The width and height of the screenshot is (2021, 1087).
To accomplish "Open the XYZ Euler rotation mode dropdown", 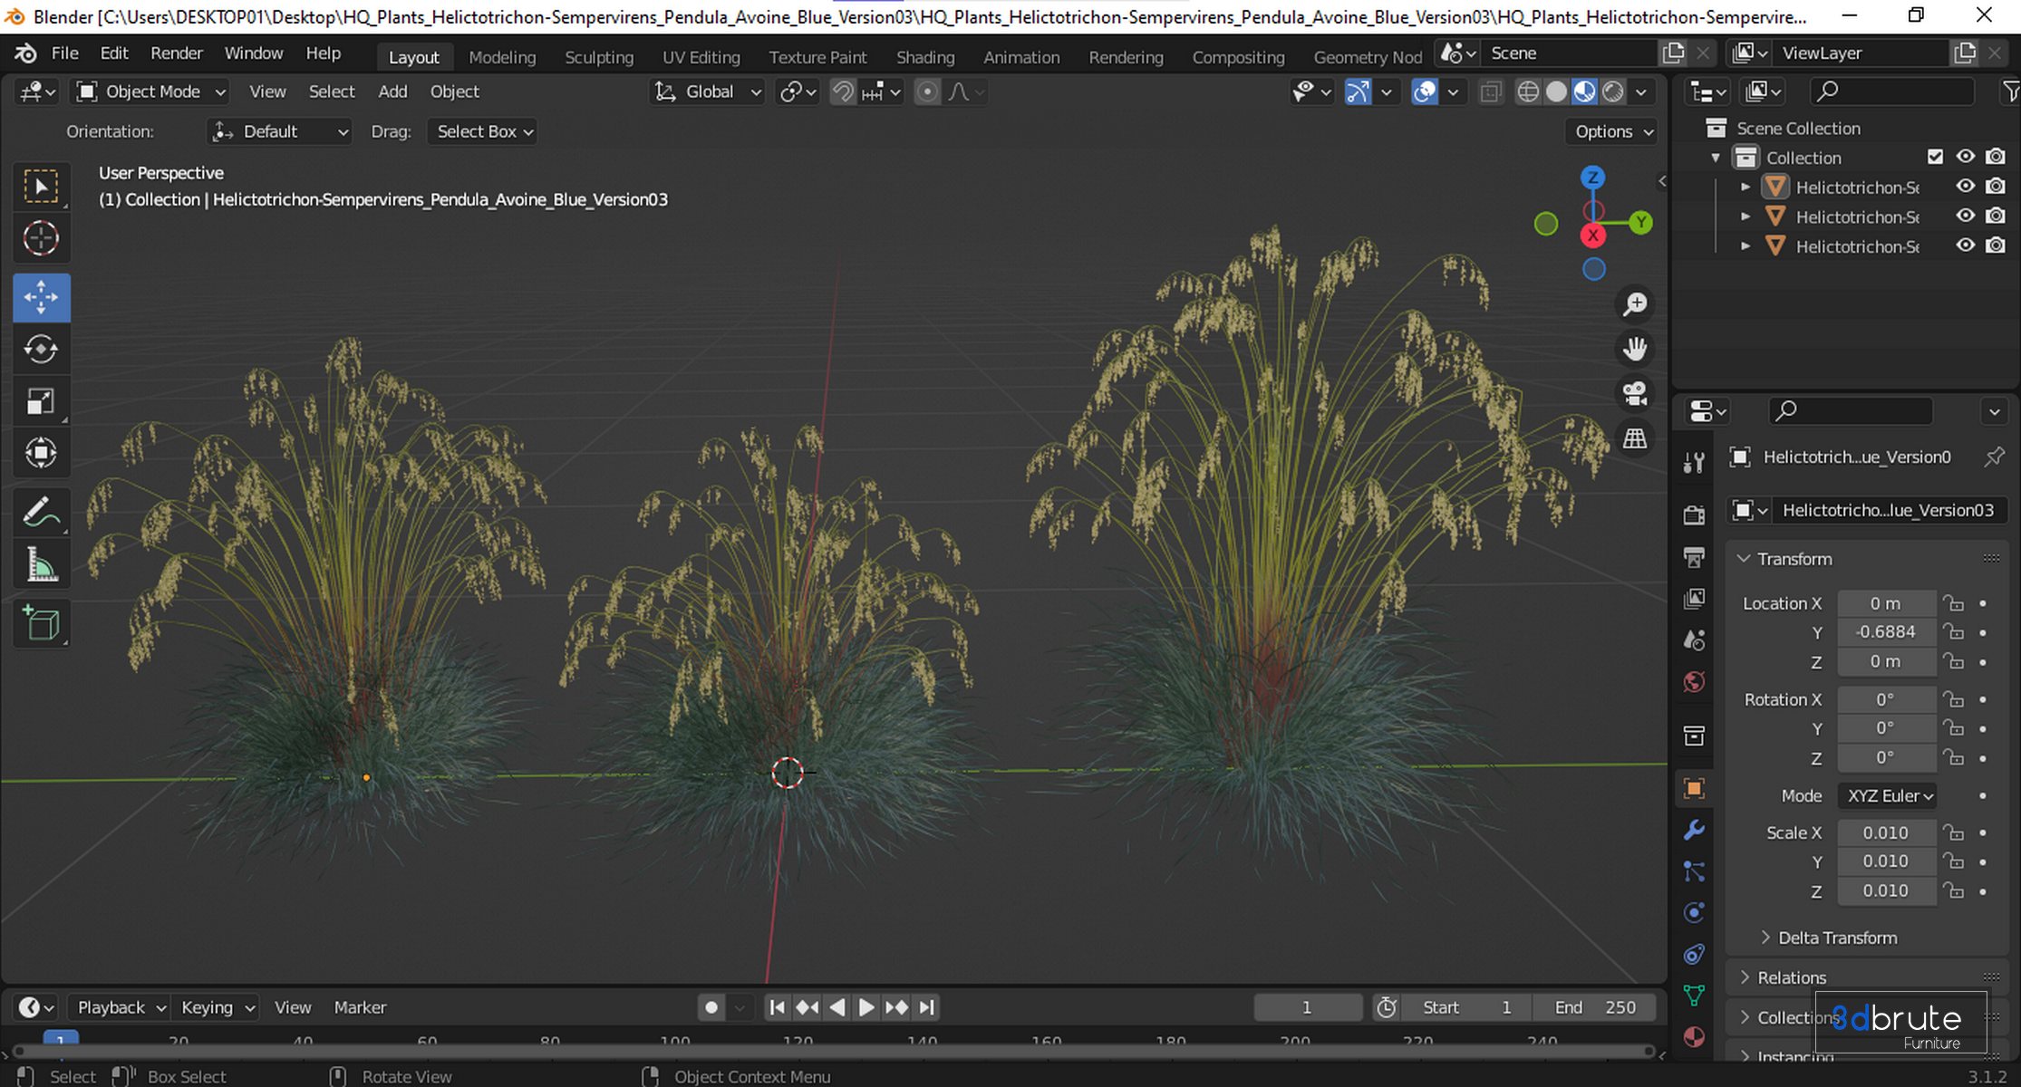I will 1889,795.
